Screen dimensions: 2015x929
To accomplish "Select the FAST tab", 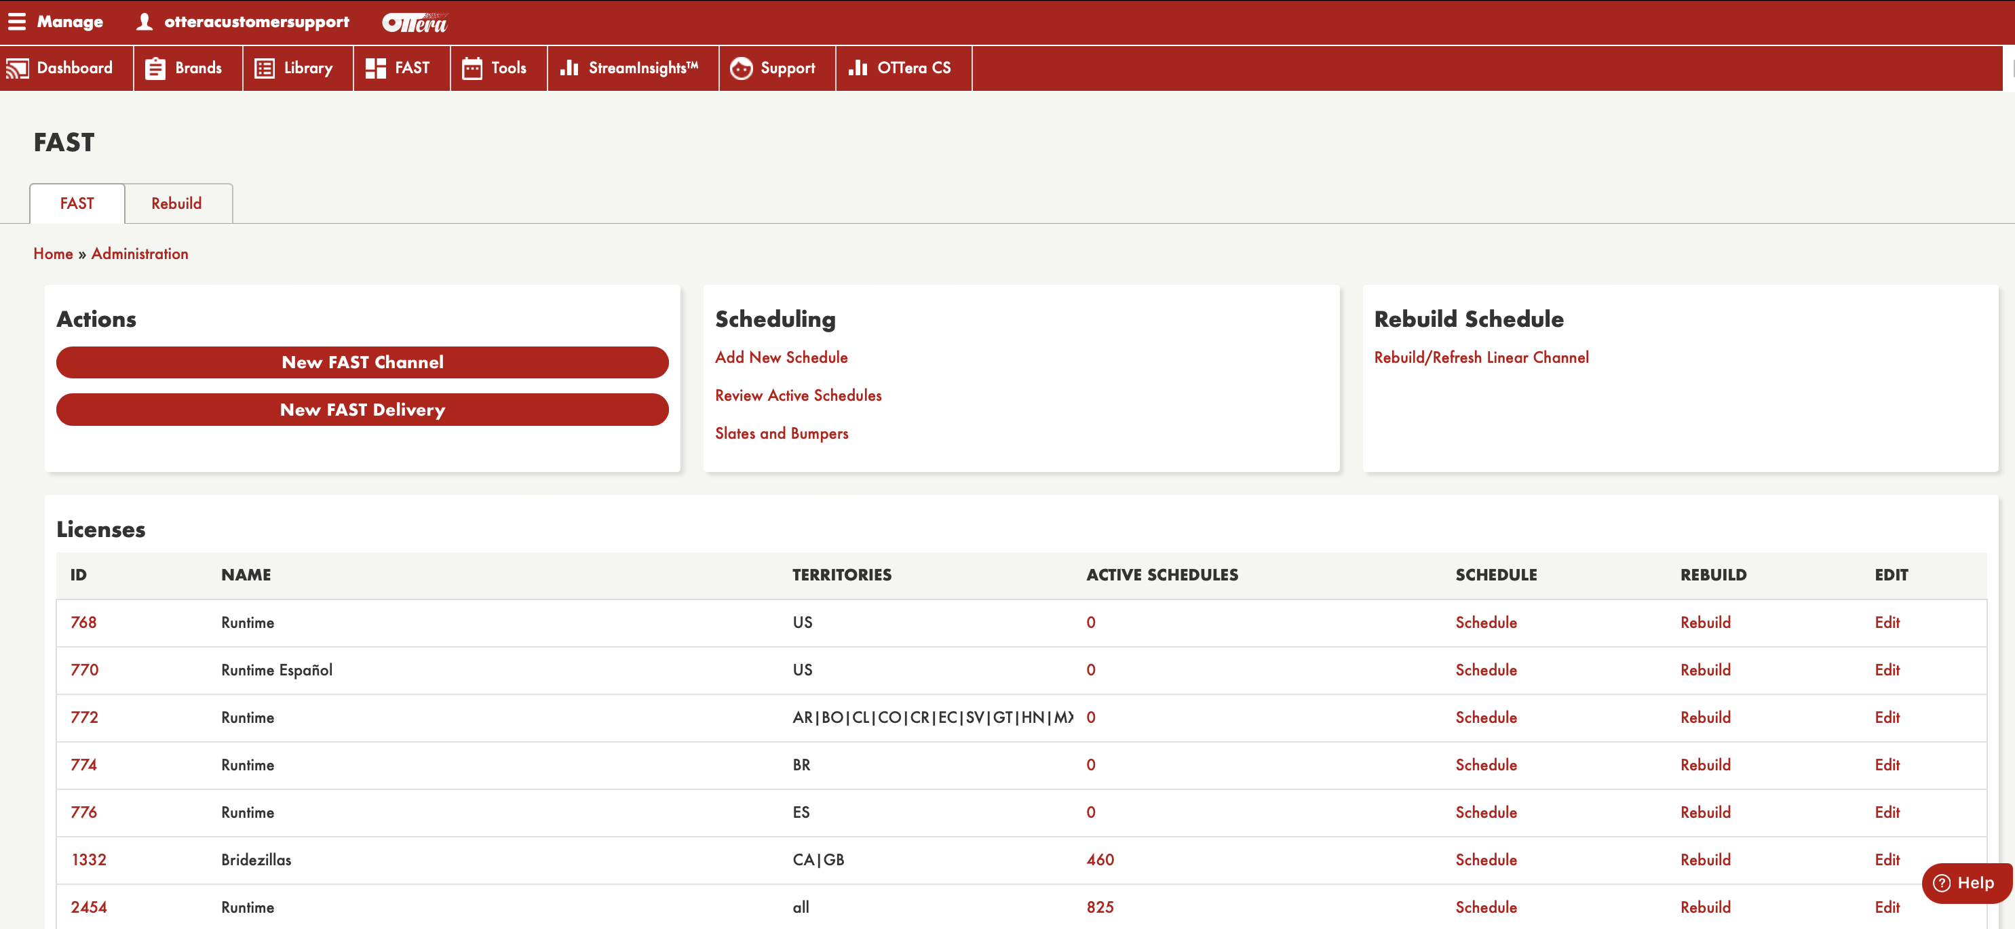I will click(x=77, y=203).
